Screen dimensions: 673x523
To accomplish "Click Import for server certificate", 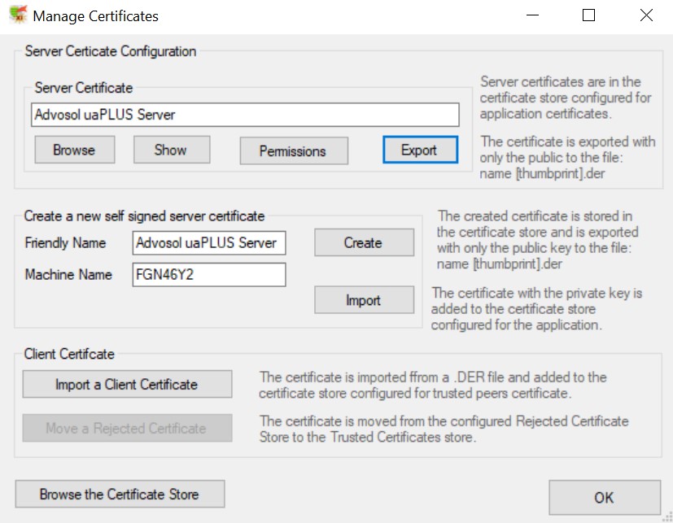I will (x=363, y=300).
